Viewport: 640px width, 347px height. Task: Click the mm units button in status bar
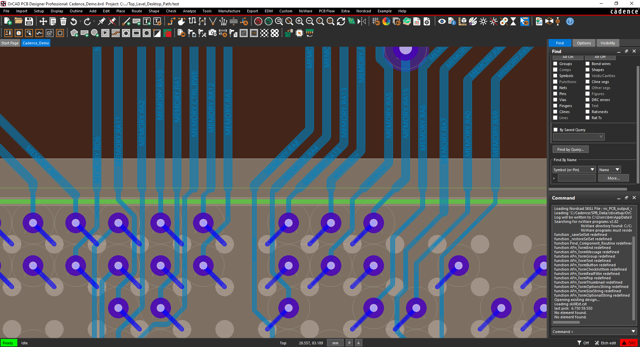coord(335,343)
